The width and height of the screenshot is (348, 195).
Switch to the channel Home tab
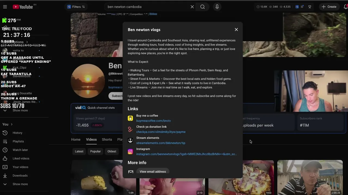(76, 139)
